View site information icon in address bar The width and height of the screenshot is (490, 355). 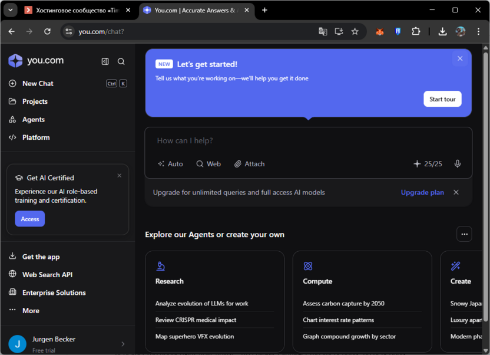tap(69, 32)
